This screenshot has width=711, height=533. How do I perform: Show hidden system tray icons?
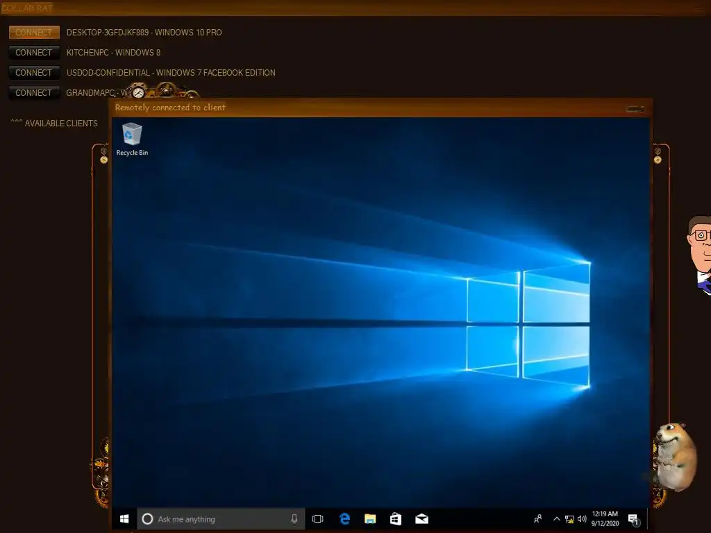[556, 519]
